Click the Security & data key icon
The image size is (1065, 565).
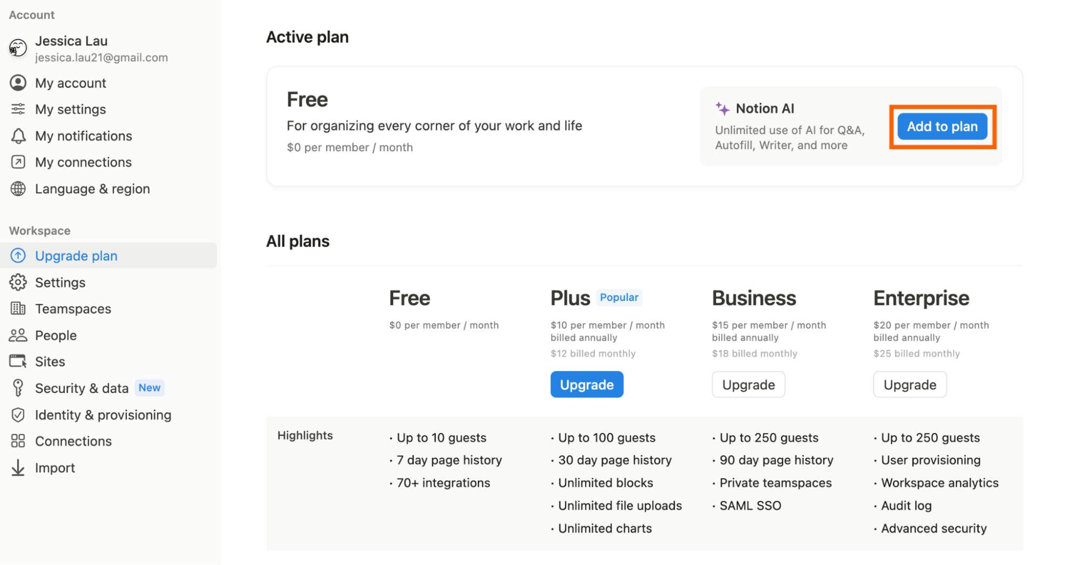pos(18,388)
